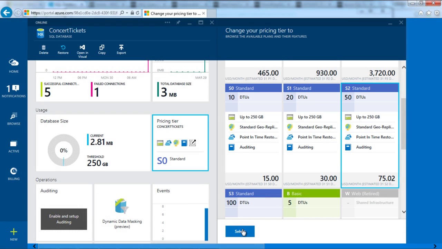Open browser Favorites star
Screen dimensions: 442x249
coord(429,13)
